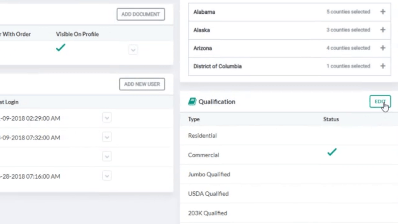Viewport: 398px width, 224px height.
Task: Click the ADD DOCUMENT button
Action: pos(141,14)
